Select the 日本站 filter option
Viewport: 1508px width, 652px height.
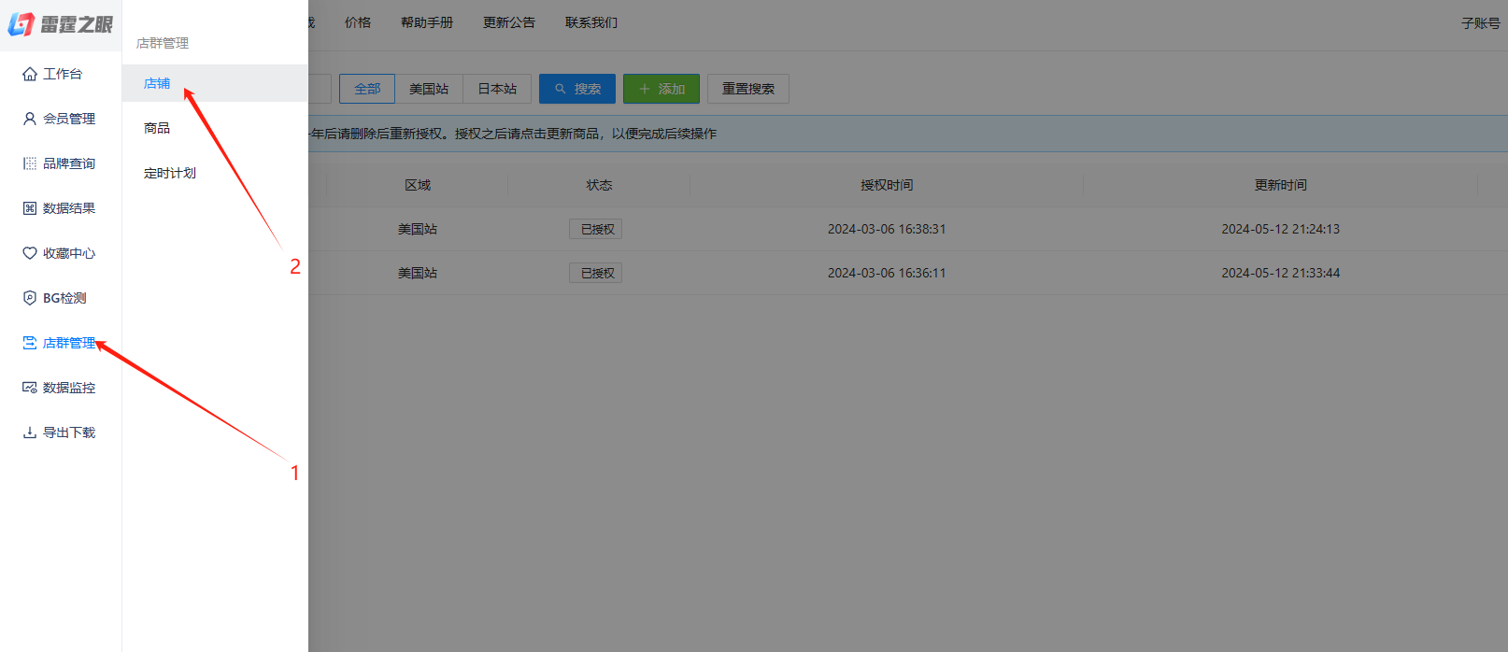click(x=497, y=89)
